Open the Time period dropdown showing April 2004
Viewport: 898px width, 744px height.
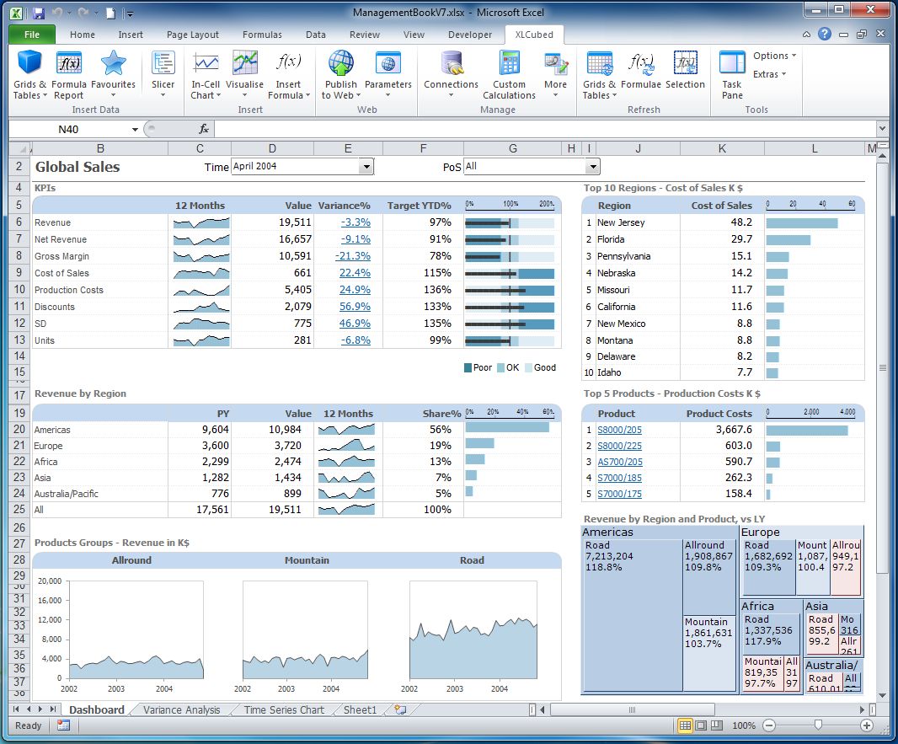tap(365, 167)
